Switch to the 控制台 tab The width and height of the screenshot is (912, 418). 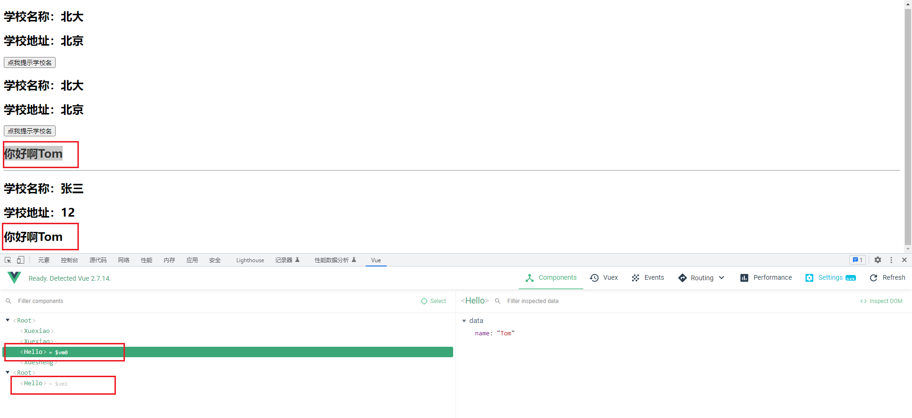(69, 260)
